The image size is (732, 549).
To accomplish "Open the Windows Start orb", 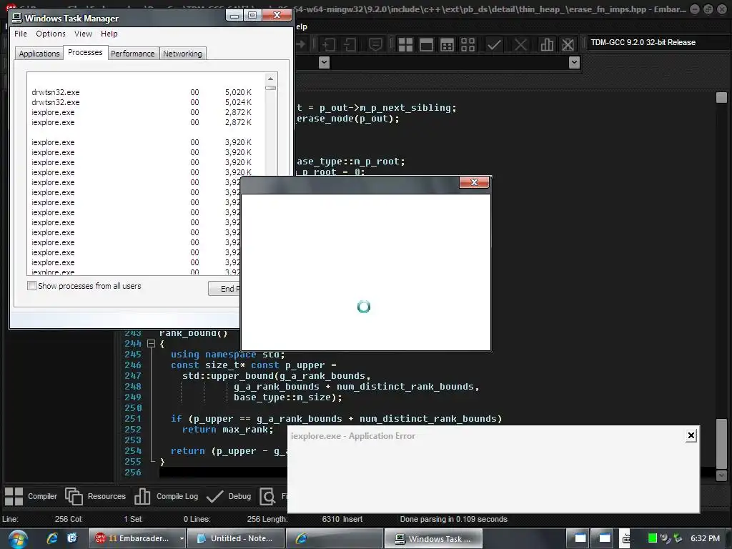I will [18, 539].
